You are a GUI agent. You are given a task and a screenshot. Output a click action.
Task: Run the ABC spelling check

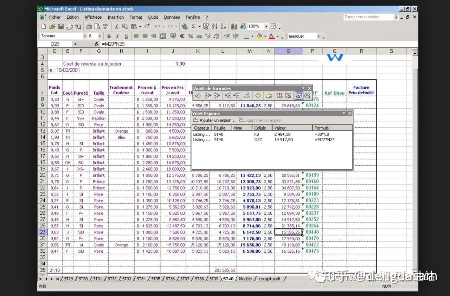[x=106, y=27]
